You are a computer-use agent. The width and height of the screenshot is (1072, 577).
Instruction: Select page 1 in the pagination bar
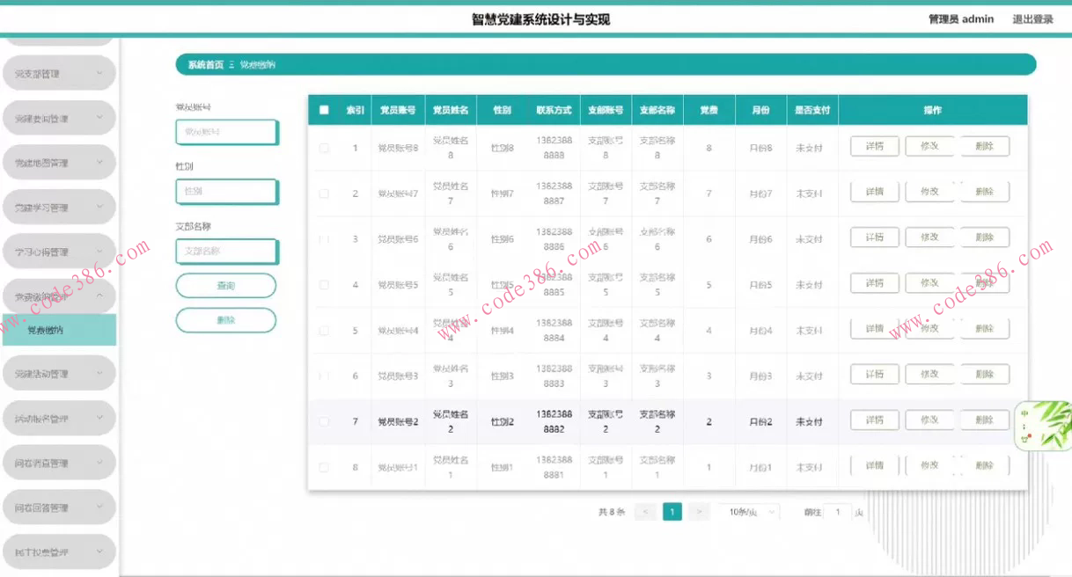(672, 511)
